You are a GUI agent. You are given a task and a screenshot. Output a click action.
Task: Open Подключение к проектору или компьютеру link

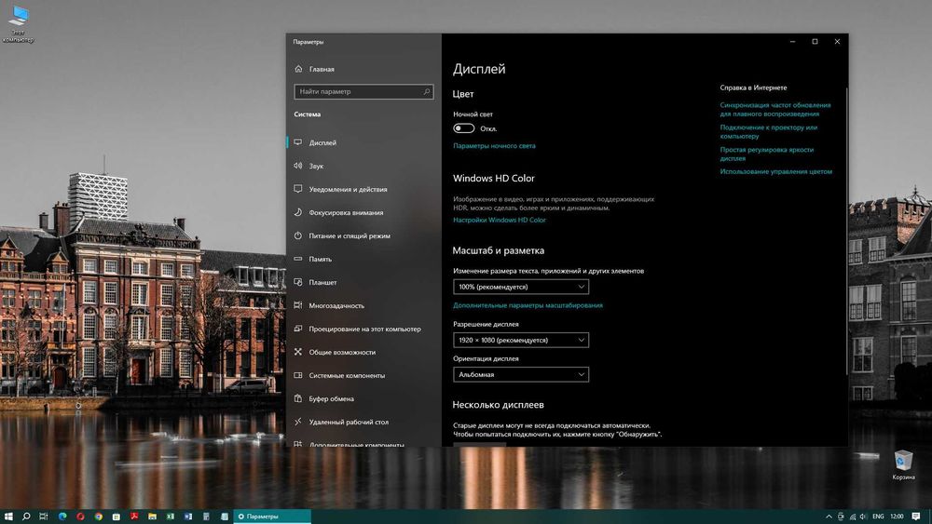769,132
